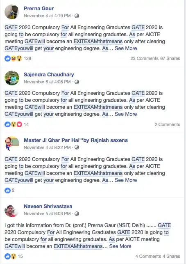Click the globe privacy icon on Prerna Gaur's post

[77, 16]
